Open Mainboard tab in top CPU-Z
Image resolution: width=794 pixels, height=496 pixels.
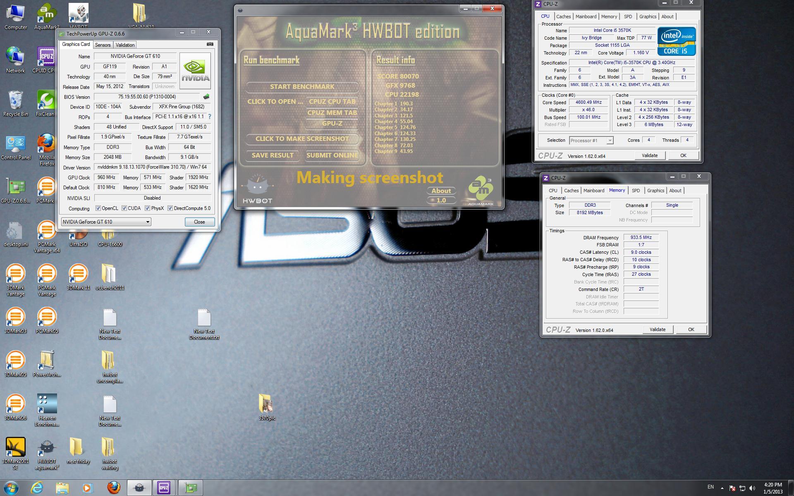pos(586,17)
